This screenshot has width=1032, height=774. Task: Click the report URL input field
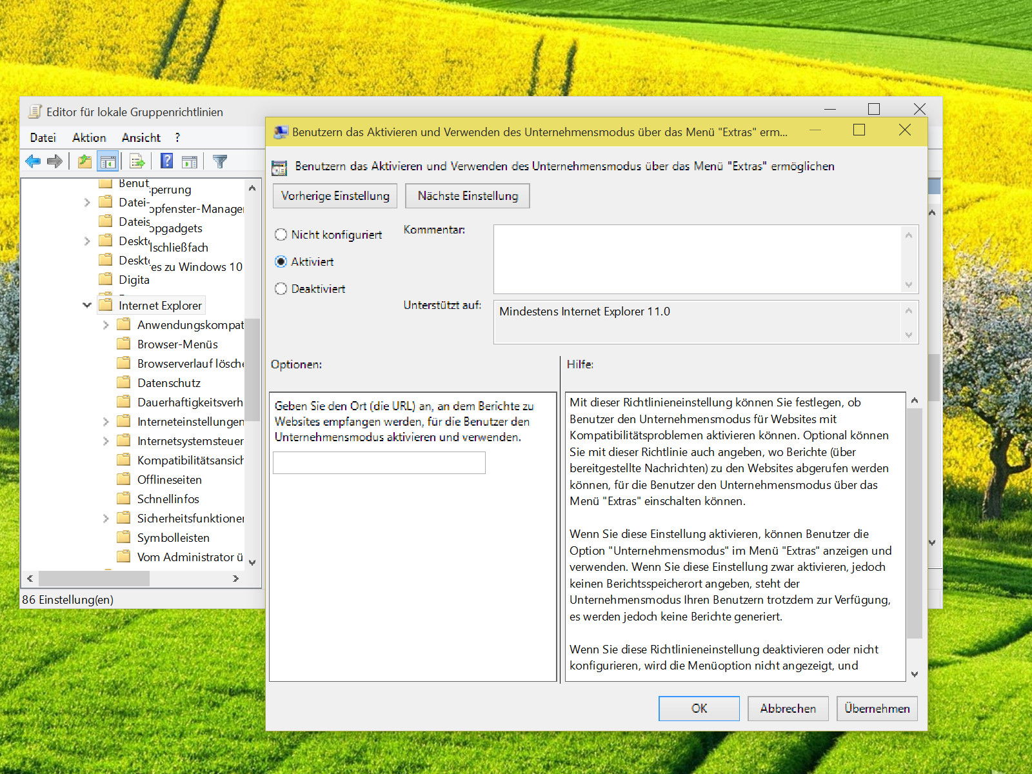coord(379,462)
